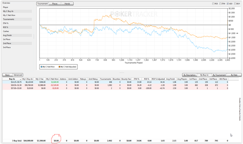Select the $57.00+$3.00 buy-in row

[x=115, y=88]
